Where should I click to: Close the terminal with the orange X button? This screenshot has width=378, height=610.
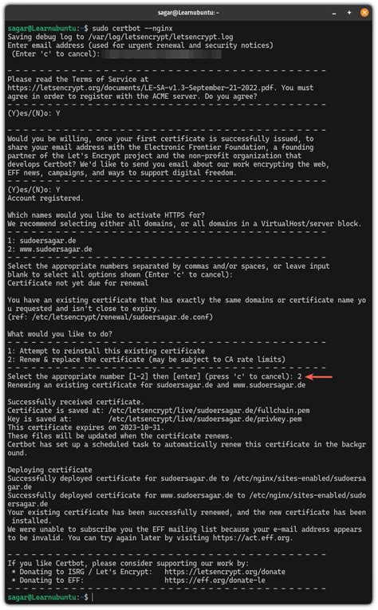[364, 13]
